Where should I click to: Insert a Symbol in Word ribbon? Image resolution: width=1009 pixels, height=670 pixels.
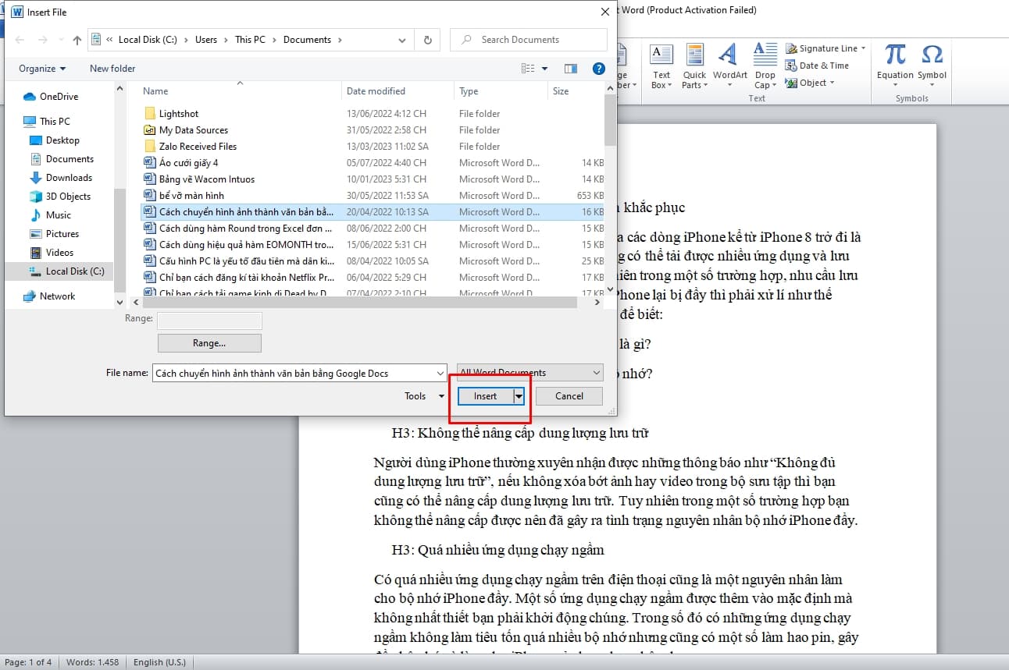coord(932,64)
